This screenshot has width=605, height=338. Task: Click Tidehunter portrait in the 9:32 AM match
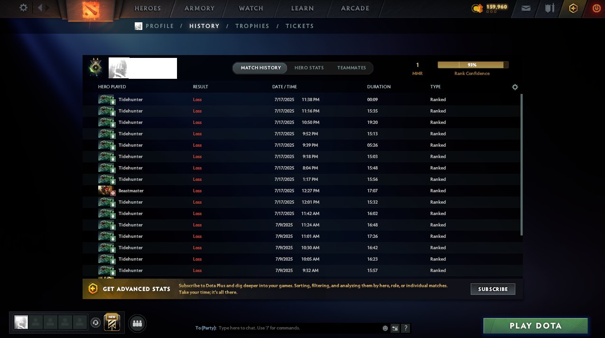coord(107,271)
